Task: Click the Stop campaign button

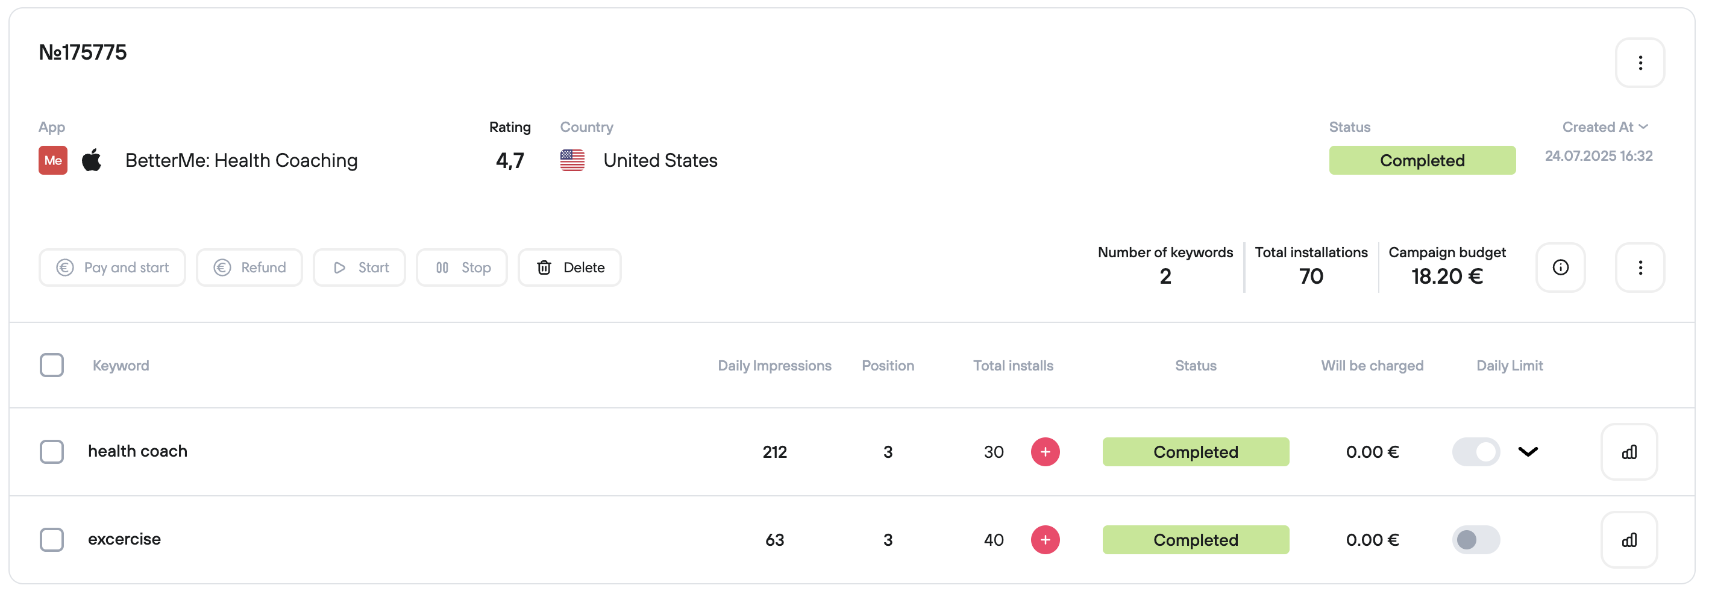Action: click(462, 268)
